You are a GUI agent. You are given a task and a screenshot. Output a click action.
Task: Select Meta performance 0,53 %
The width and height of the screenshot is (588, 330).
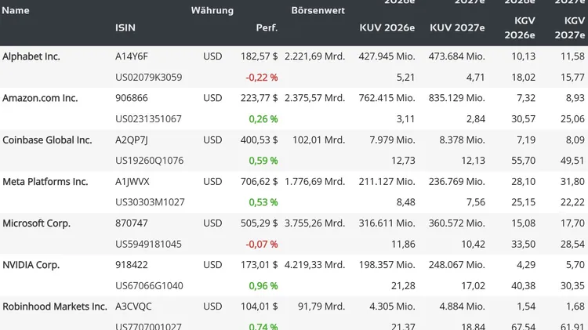(263, 202)
